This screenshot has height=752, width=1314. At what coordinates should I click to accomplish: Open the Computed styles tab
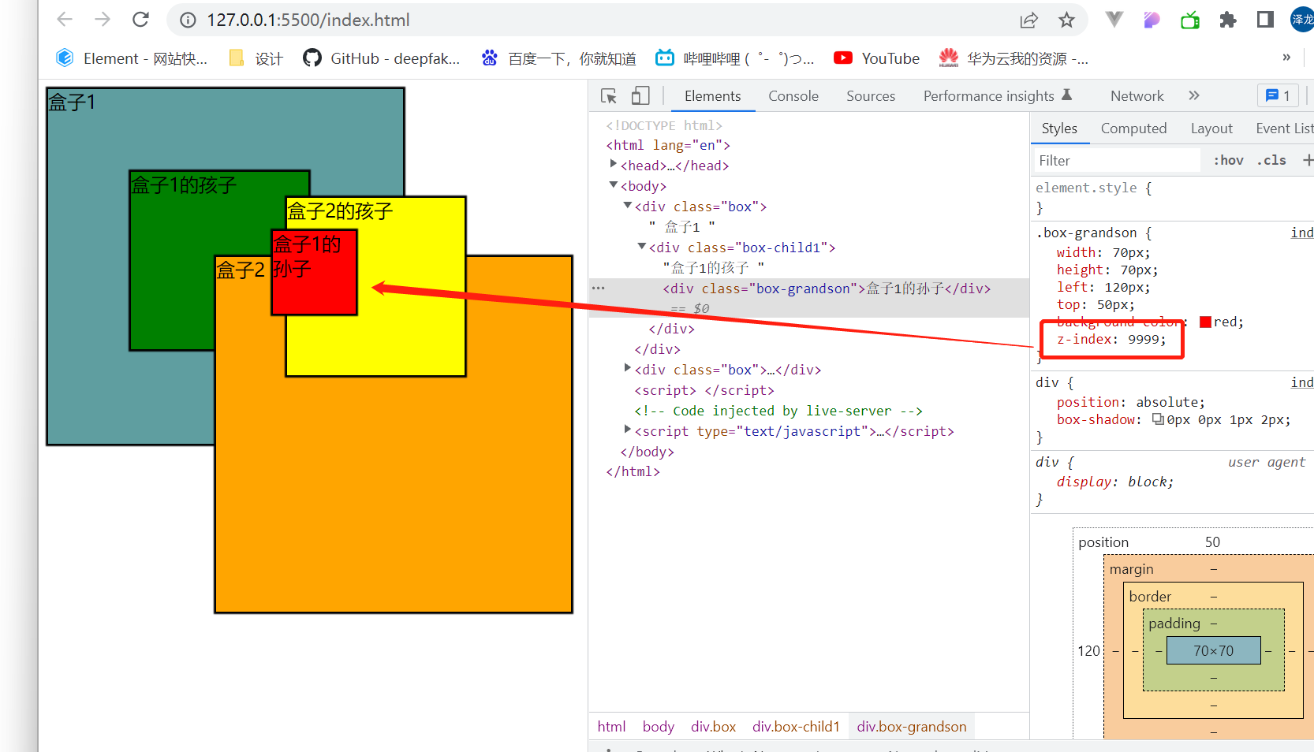click(x=1133, y=128)
